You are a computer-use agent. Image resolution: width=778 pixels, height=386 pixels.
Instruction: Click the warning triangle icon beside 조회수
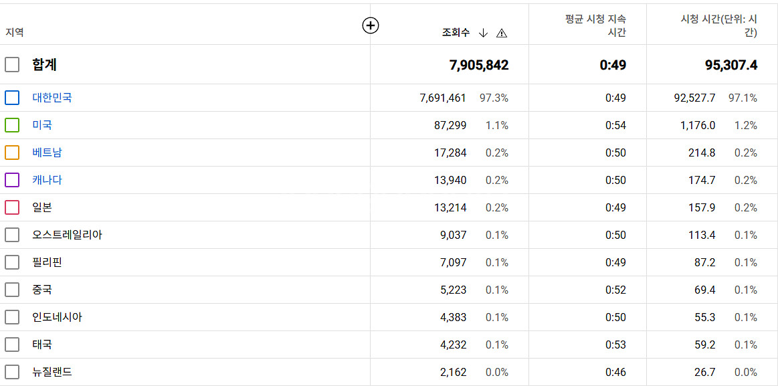pyautogui.click(x=502, y=33)
